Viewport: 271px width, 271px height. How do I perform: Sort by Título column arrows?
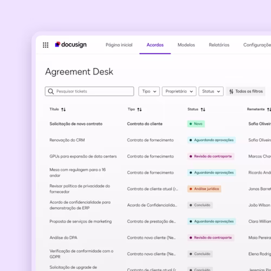tap(63, 109)
